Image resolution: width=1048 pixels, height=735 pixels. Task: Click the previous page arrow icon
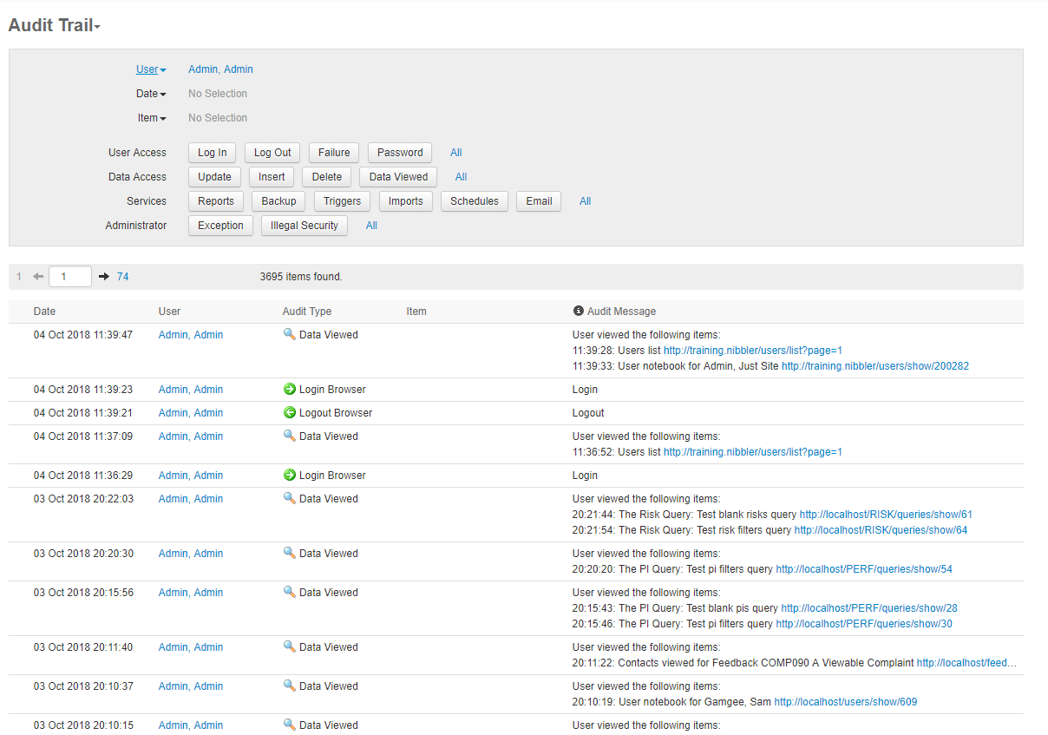pyautogui.click(x=38, y=277)
